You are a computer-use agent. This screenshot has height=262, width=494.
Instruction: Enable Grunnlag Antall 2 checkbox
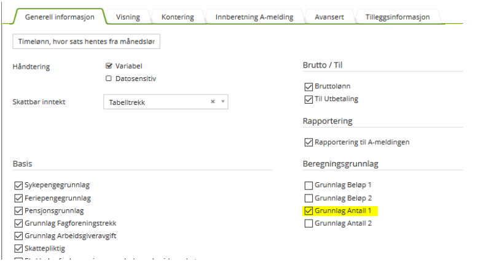[308, 223]
